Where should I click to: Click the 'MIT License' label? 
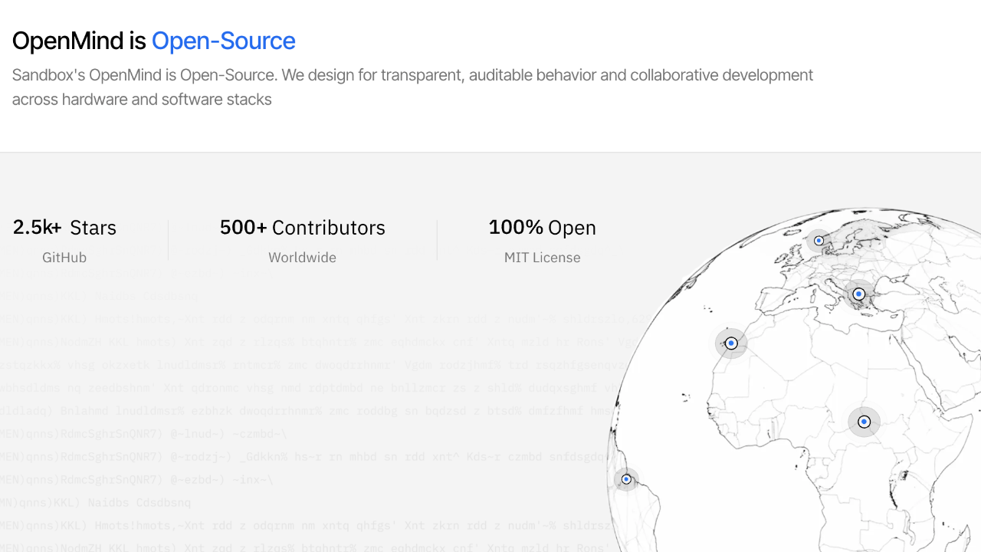click(x=542, y=258)
